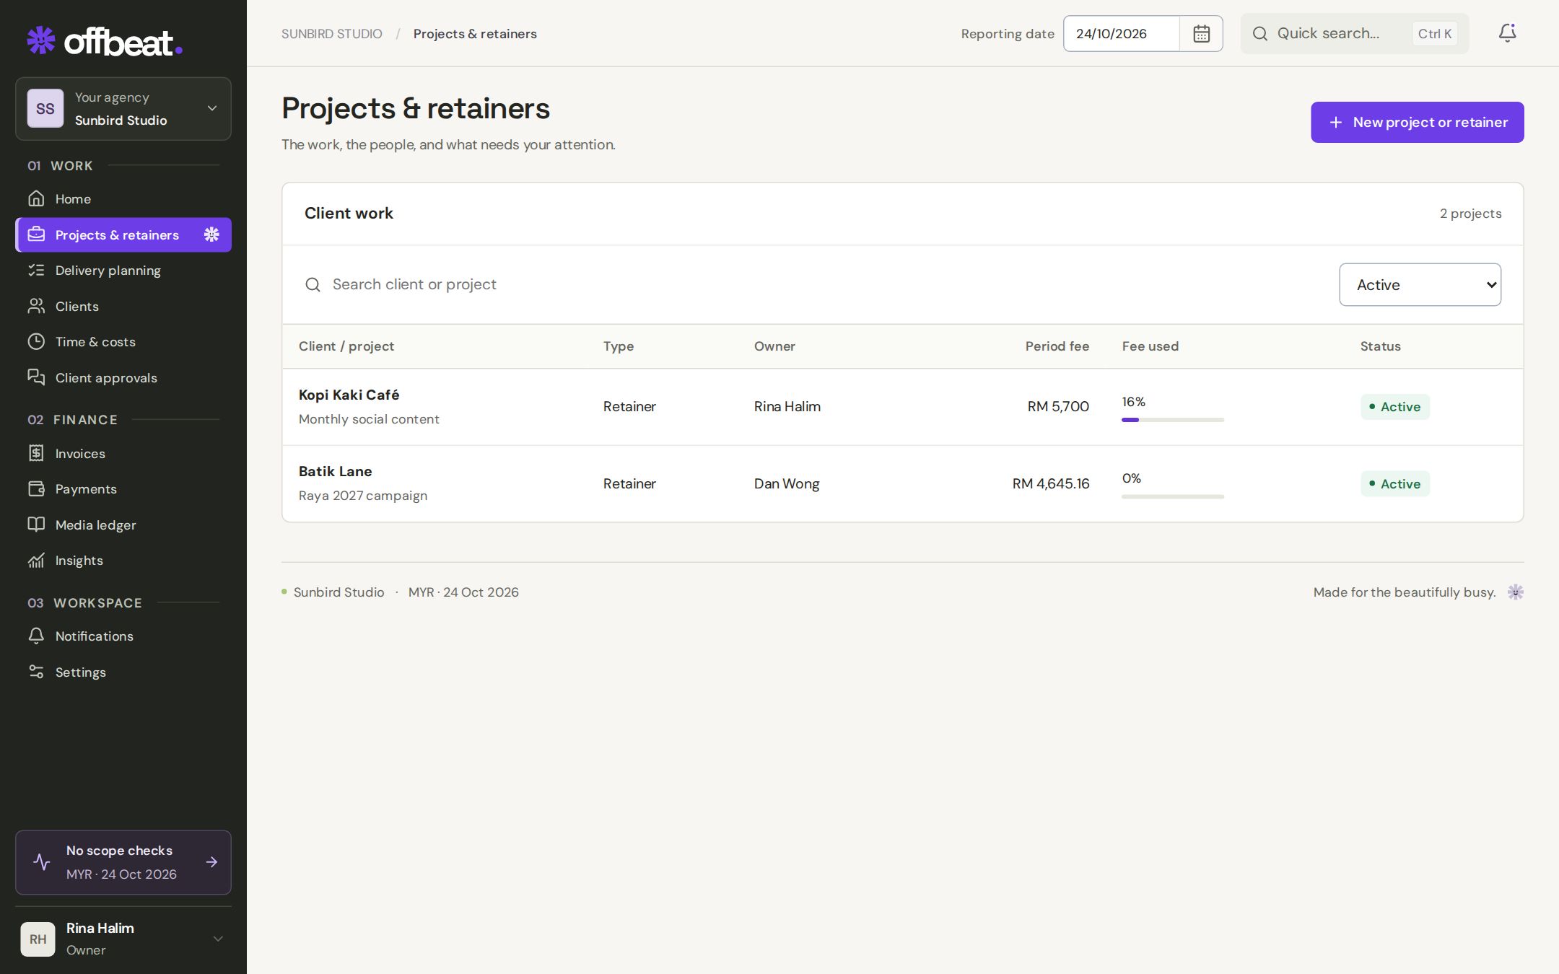The width and height of the screenshot is (1559, 974).
Task: Expand the Sunbird Studio agency switcher
Action: [123, 109]
